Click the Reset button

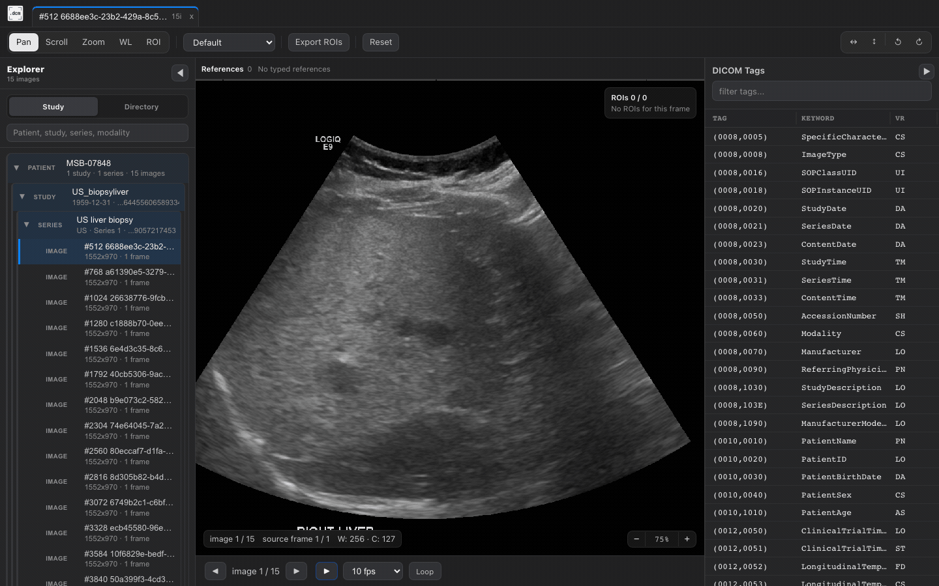pos(381,42)
